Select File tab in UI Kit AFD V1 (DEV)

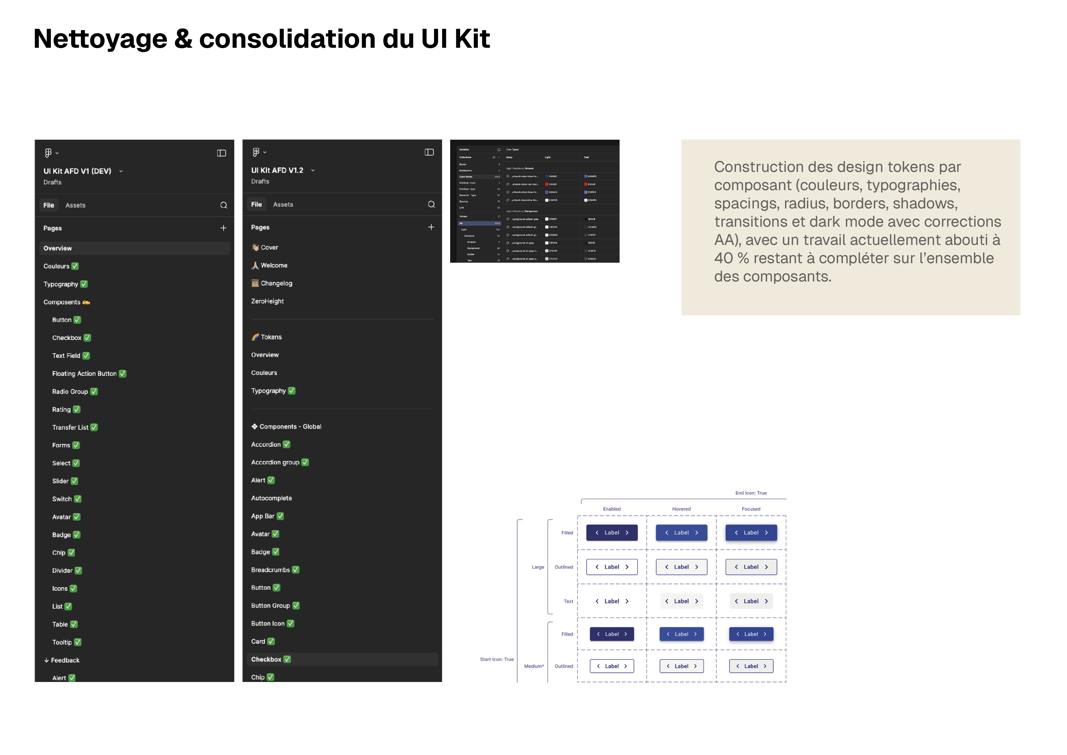pyautogui.click(x=49, y=205)
